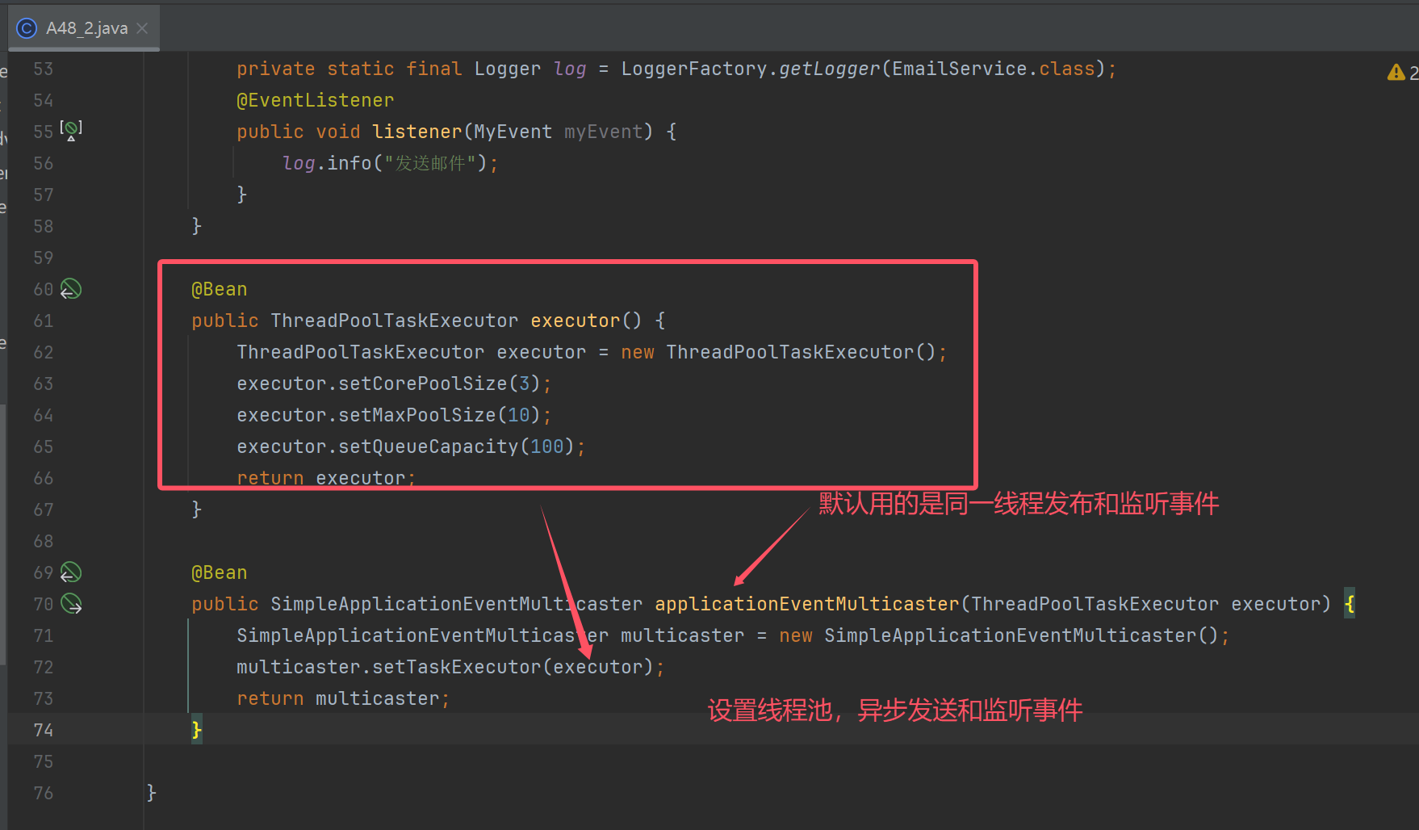Viewport: 1419px width, 830px height.
Task: Click the getLogger call on line 53
Action: [829, 69]
